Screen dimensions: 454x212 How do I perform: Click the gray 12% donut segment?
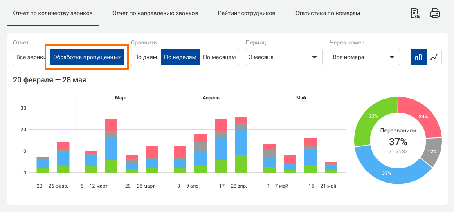click(433, 152)
